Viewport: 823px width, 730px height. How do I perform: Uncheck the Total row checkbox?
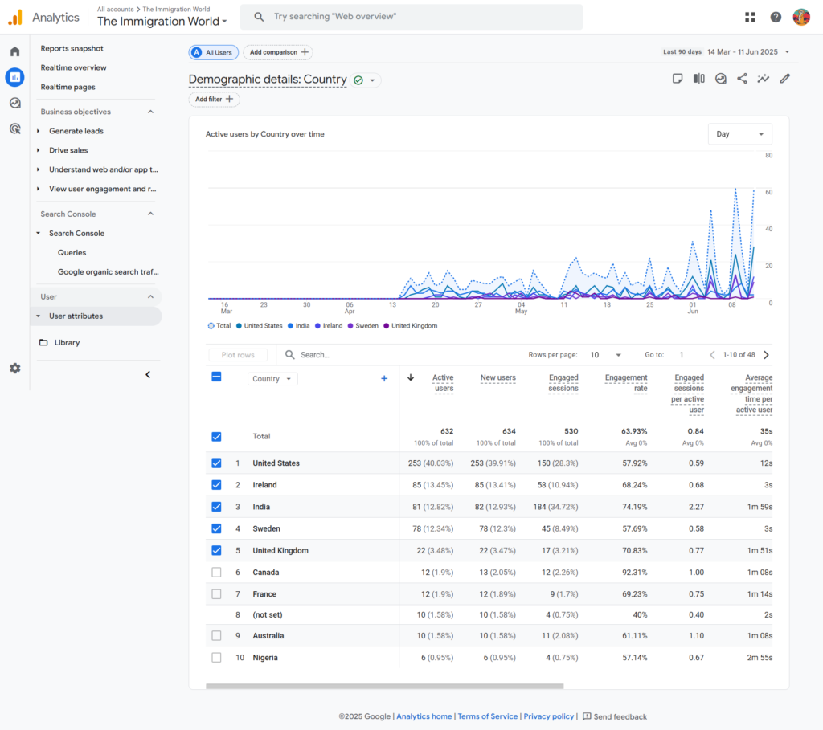216,437
